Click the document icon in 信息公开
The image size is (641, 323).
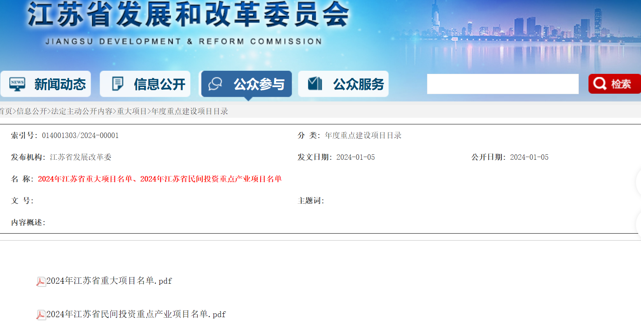[x=117, y=84]
